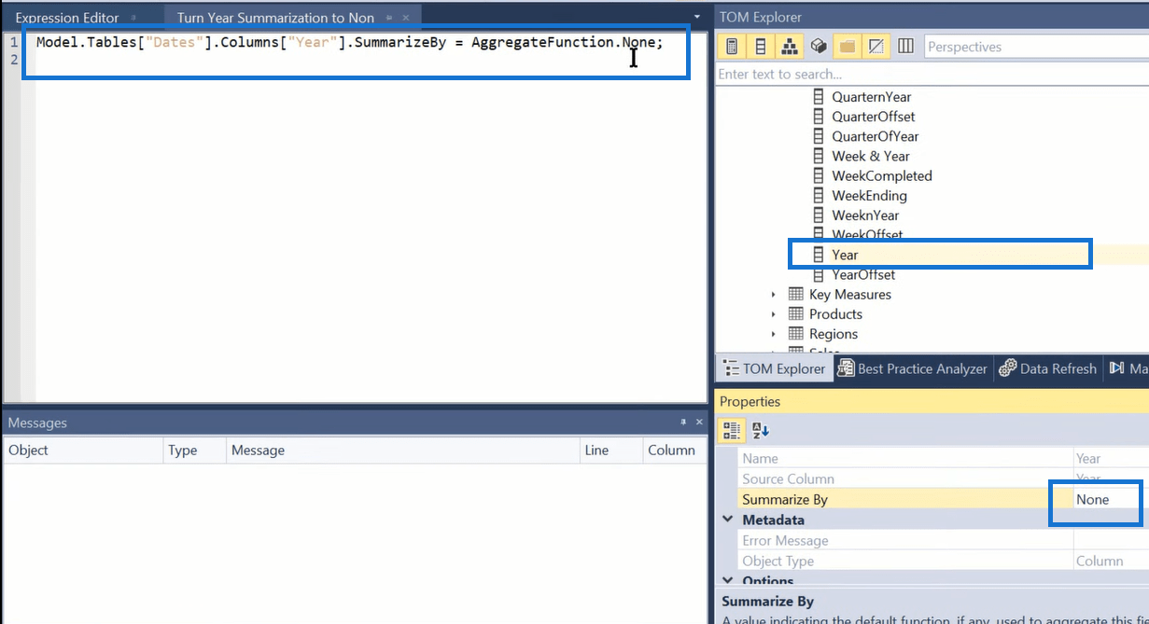The height and width of the screenshot is (624, 1149).
Task: Click the column icon beside WeekCompleted
Action: [819, 175]
